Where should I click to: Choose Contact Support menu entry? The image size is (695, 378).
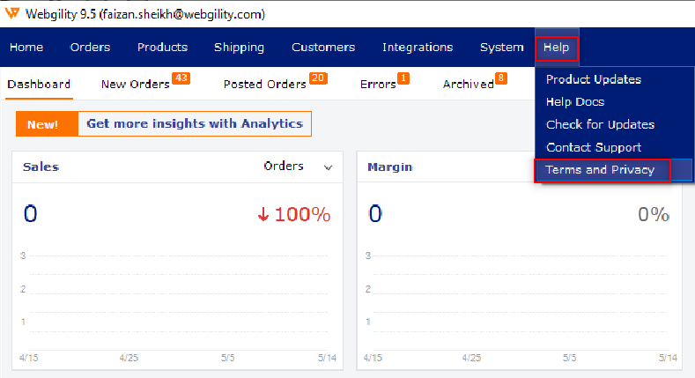(594, 147)
